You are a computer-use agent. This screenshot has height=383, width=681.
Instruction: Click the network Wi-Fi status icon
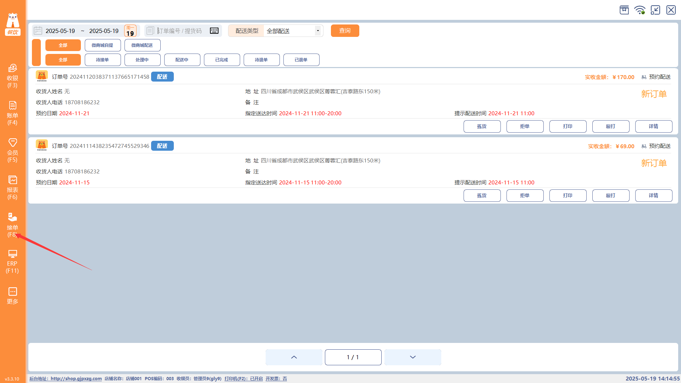640,10
